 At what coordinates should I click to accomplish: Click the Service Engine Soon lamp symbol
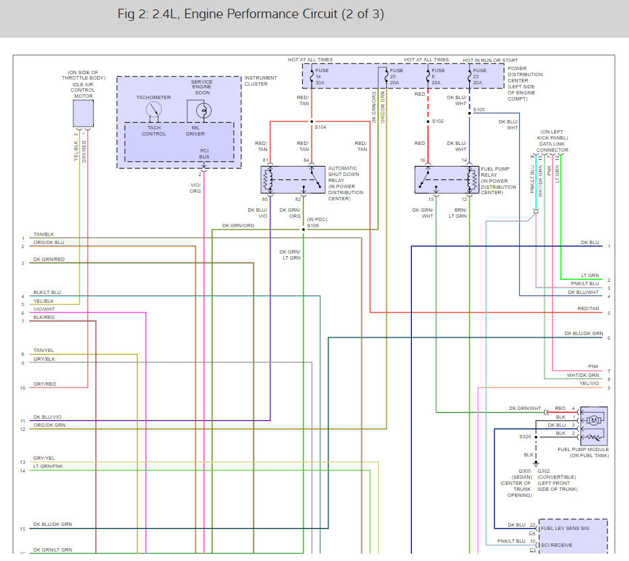pyautogui.click(x=204, y=111)
